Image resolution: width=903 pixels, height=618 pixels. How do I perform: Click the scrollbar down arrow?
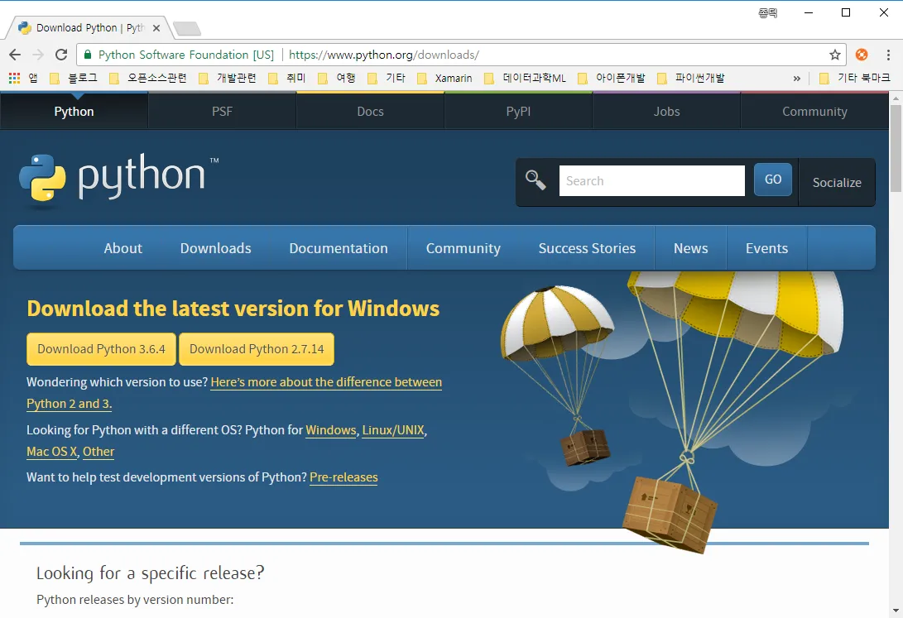[x=896, y=611]
